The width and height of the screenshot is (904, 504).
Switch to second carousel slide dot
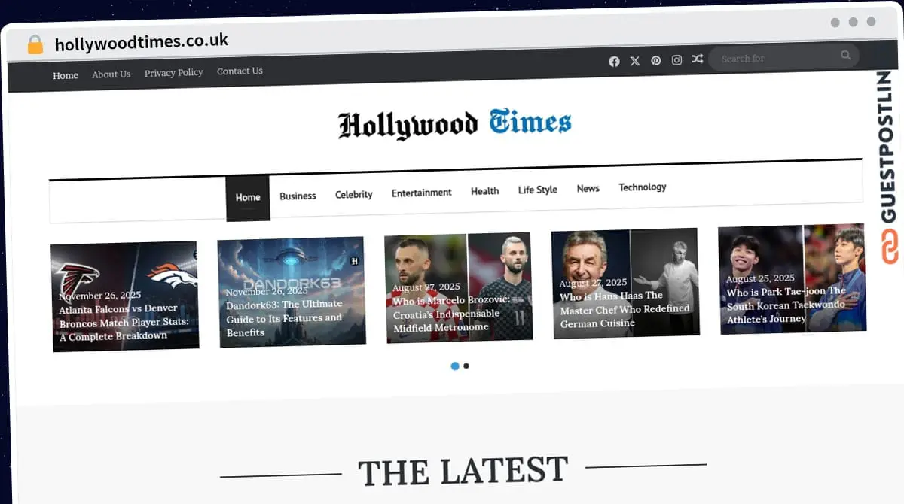[x=466, y=366]
